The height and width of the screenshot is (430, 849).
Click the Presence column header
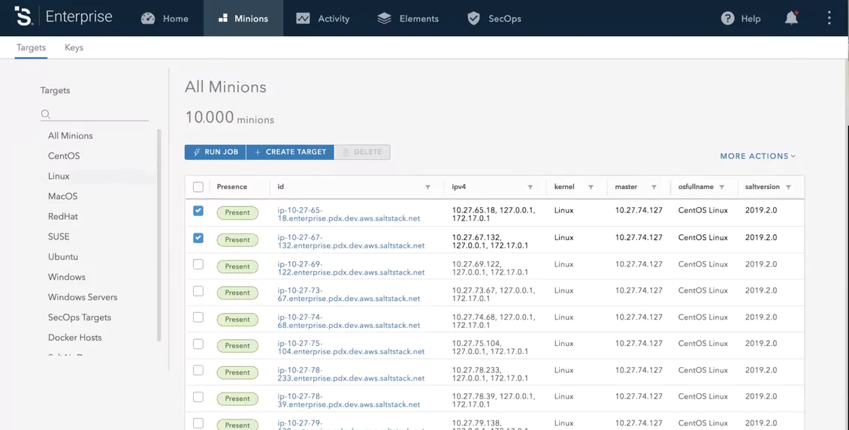click(x=231, y=187)
